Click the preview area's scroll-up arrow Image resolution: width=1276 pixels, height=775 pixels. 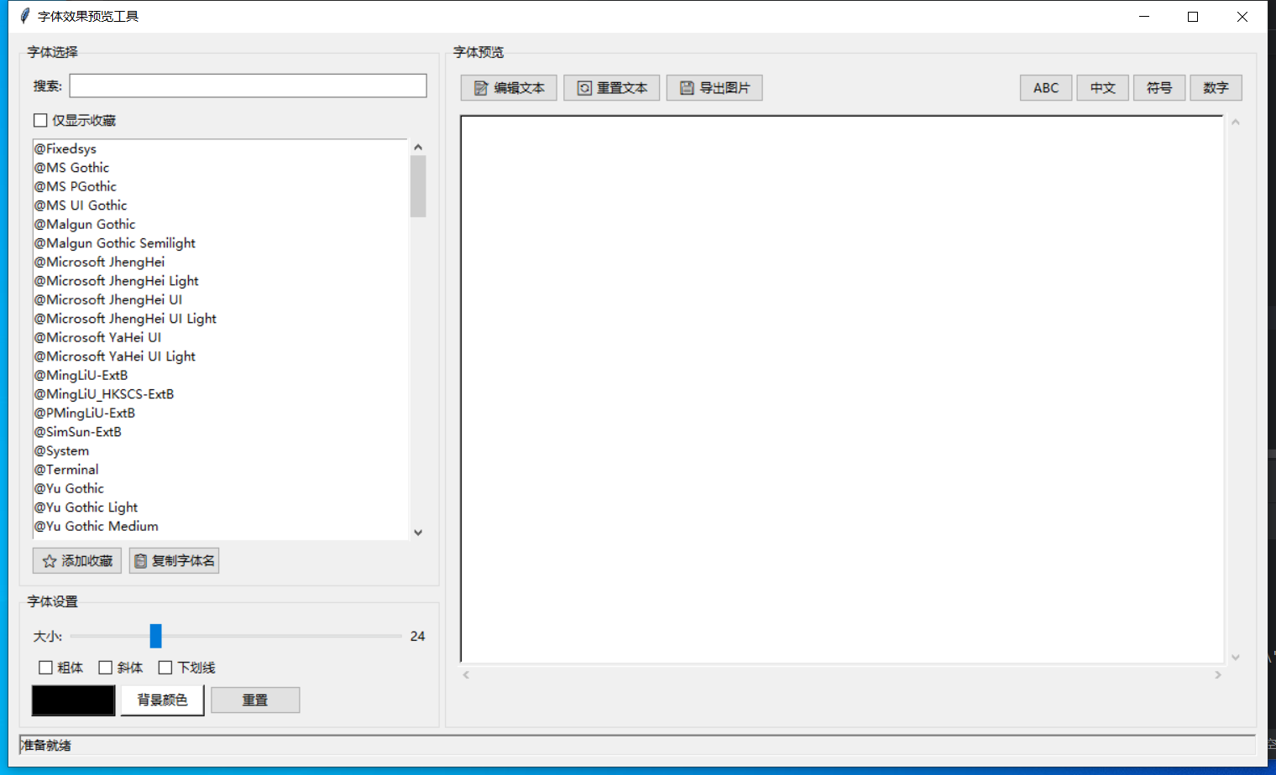1236,122
